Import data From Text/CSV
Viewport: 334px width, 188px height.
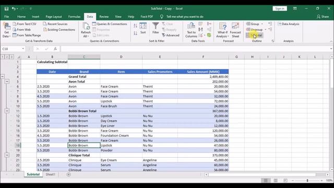point(25,24)
